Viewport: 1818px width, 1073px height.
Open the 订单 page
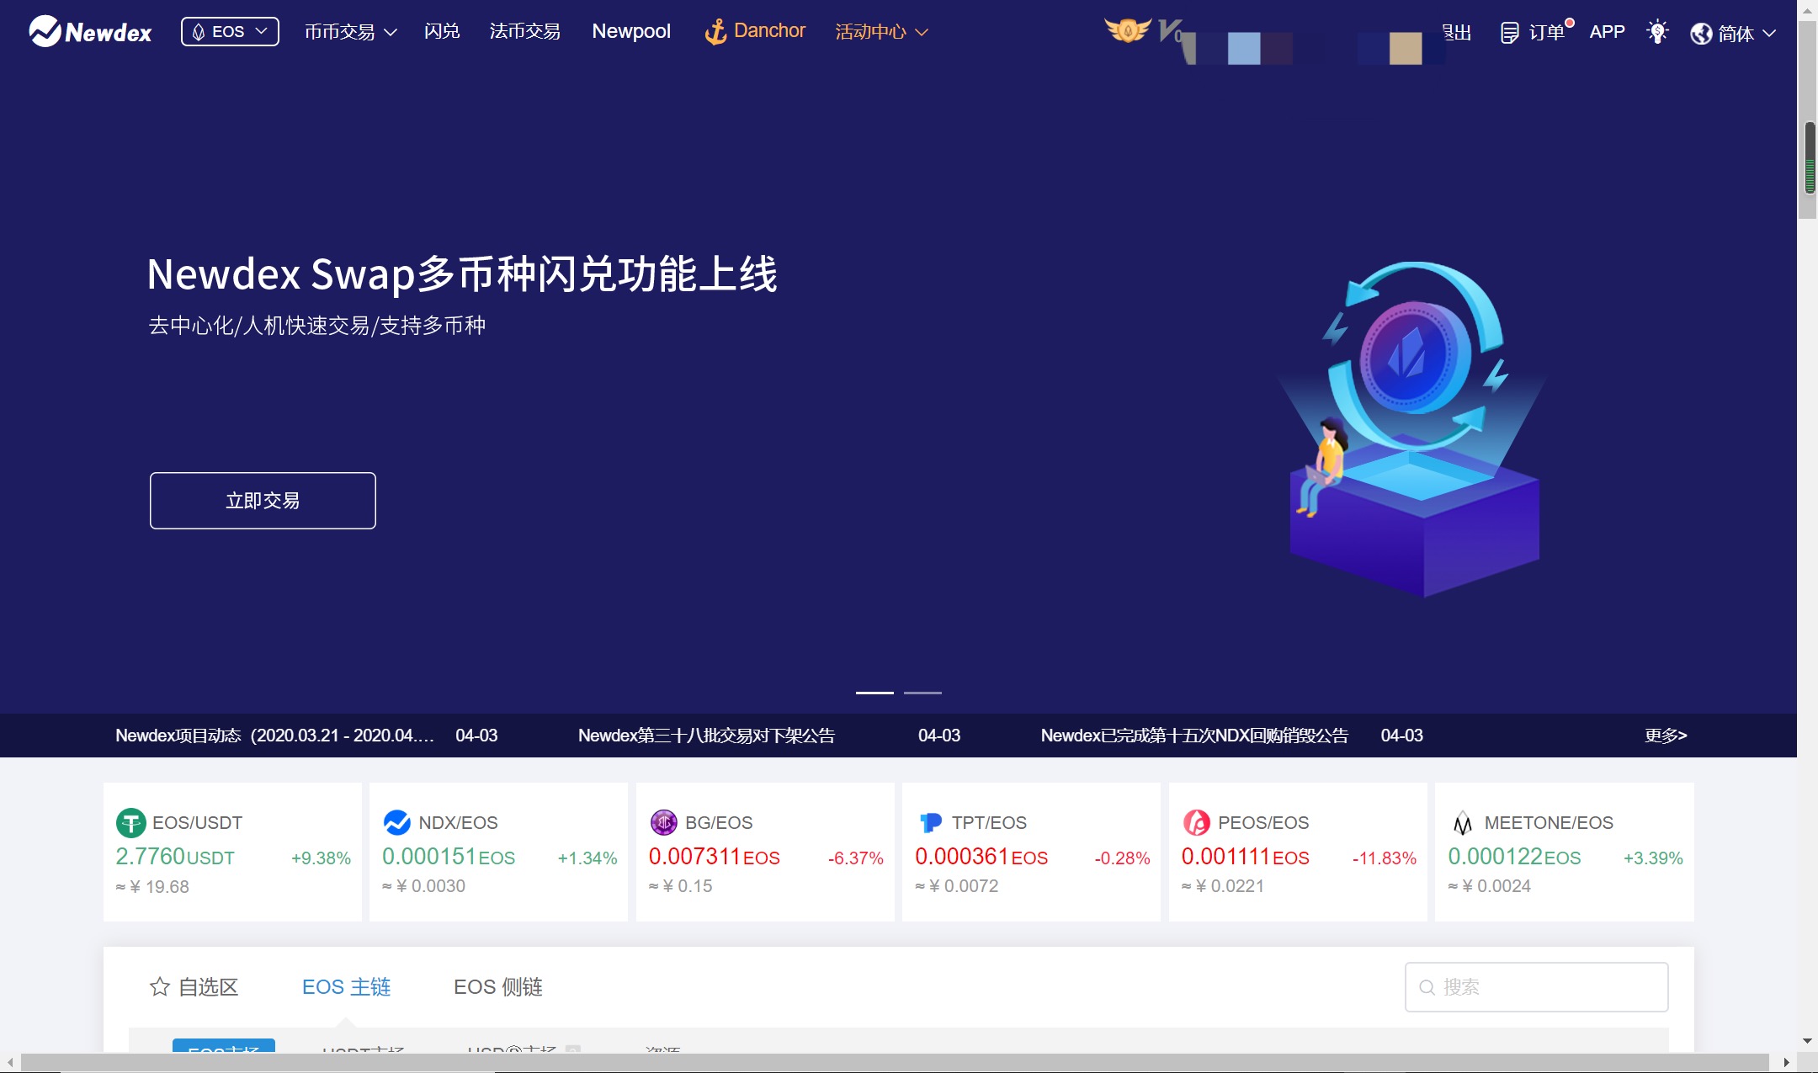1547,33
